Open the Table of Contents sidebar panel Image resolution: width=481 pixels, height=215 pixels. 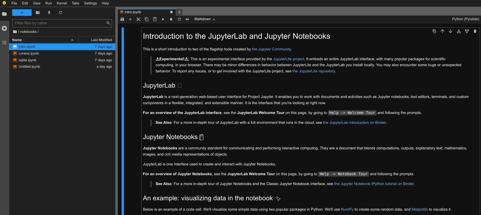click(x=4, y=43)
